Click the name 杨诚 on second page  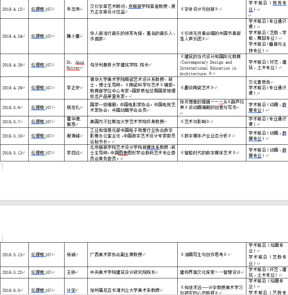(71, 254)
